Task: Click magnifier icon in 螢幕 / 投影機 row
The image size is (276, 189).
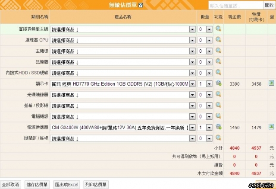Action: tap(218, 105)
